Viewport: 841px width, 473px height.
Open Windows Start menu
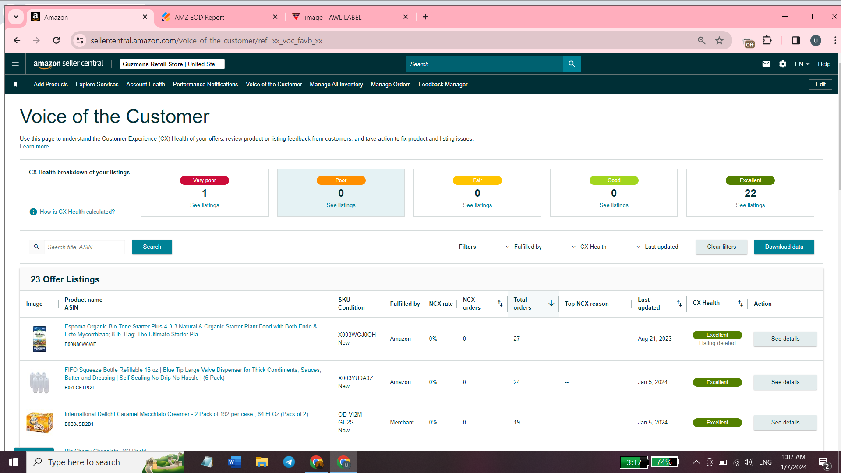(13, 462)
